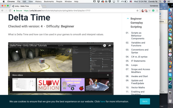This screenshot has height=108, width=173.
Task: Open a new tab button
Action: click(44, 6)
